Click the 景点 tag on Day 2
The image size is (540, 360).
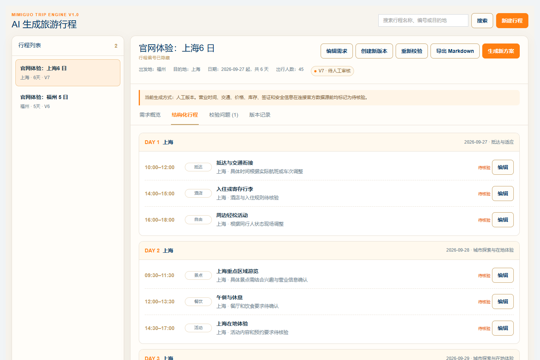click(x=198, y=275)
